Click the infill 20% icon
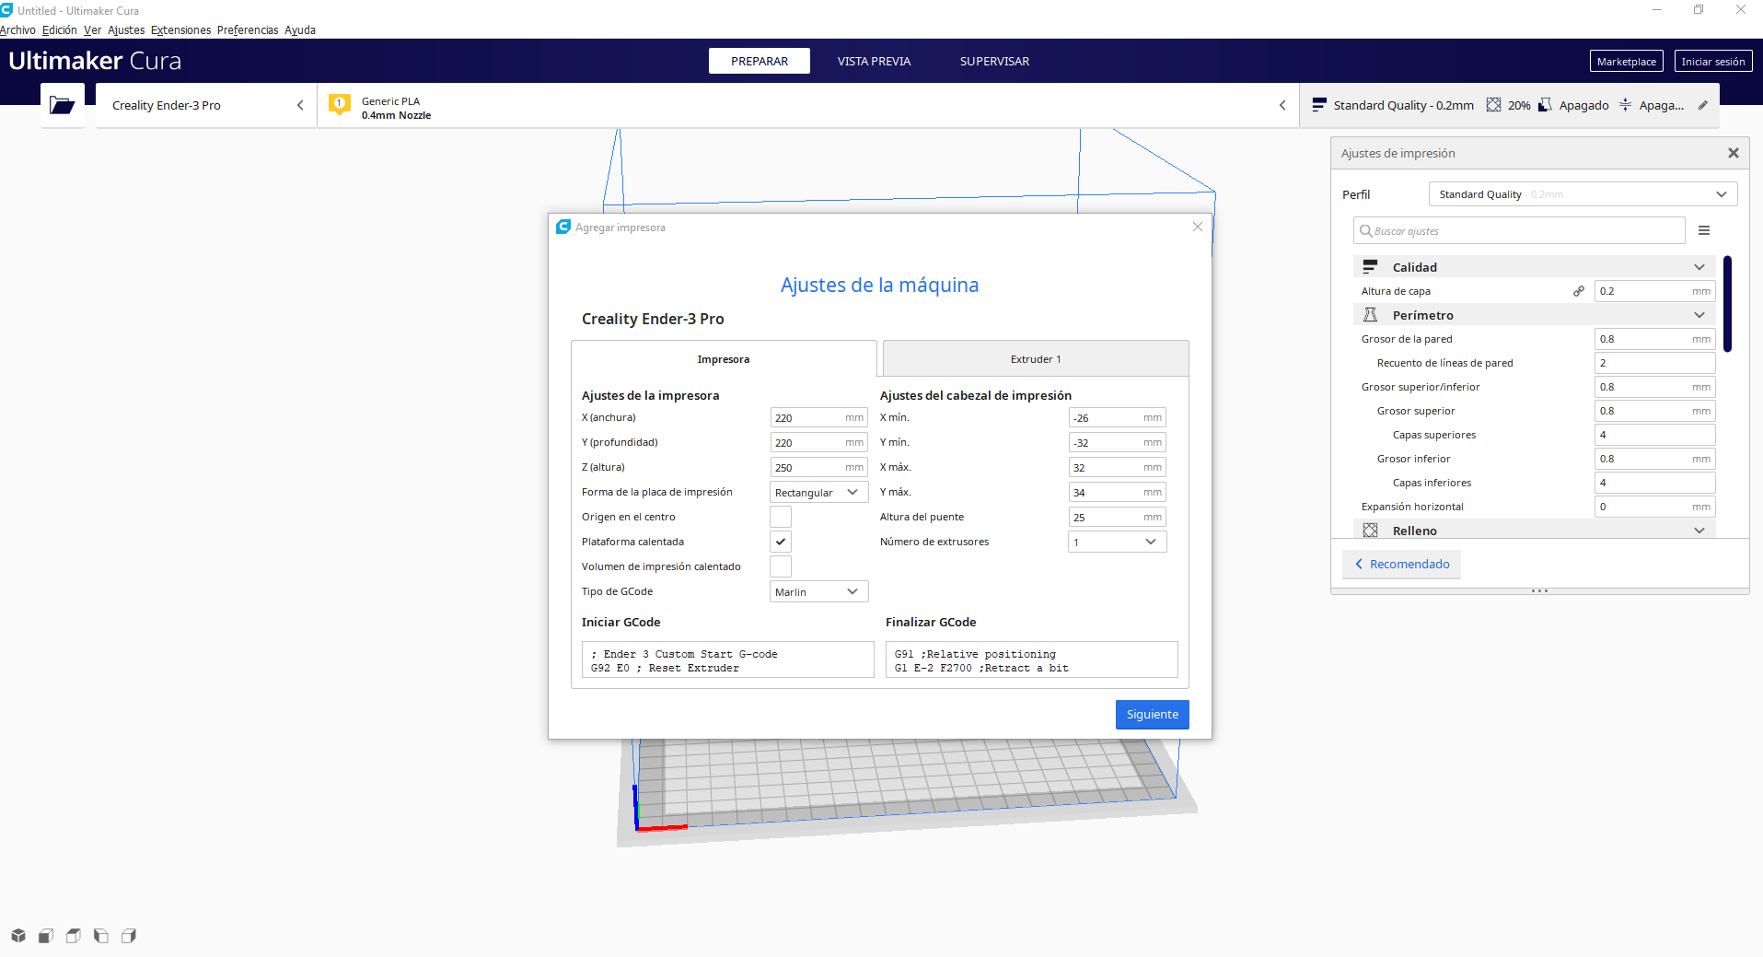Viewport: 1763px width, 957px height. click(1493, 105)
